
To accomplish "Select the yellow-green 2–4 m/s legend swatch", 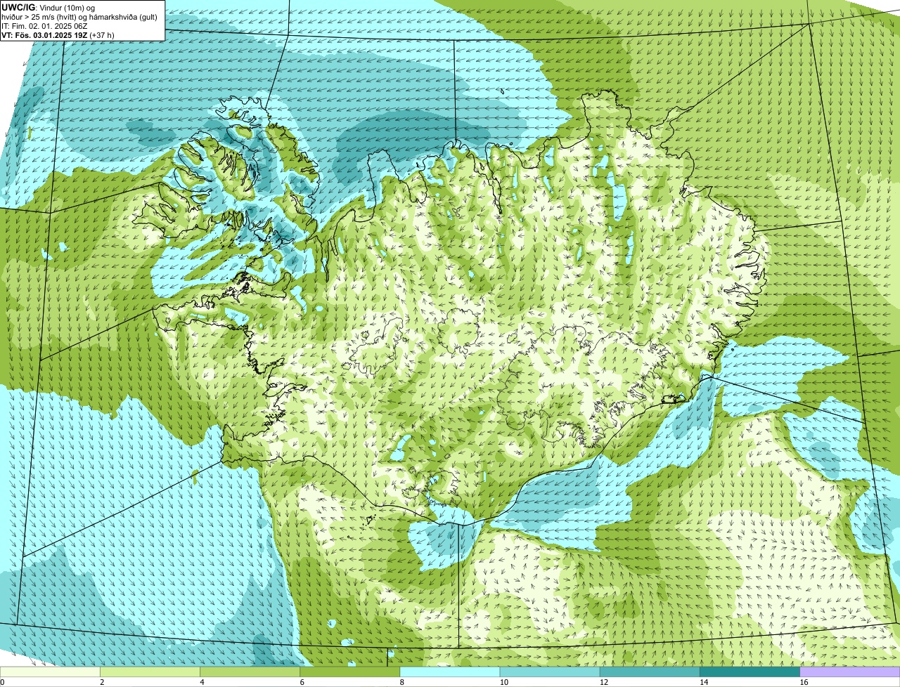I will point(150,672).
